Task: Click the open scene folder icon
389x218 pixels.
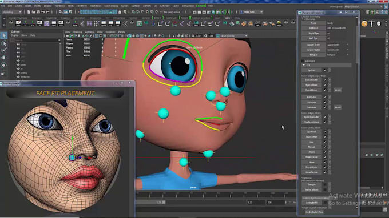Action: tap(34, 12)
